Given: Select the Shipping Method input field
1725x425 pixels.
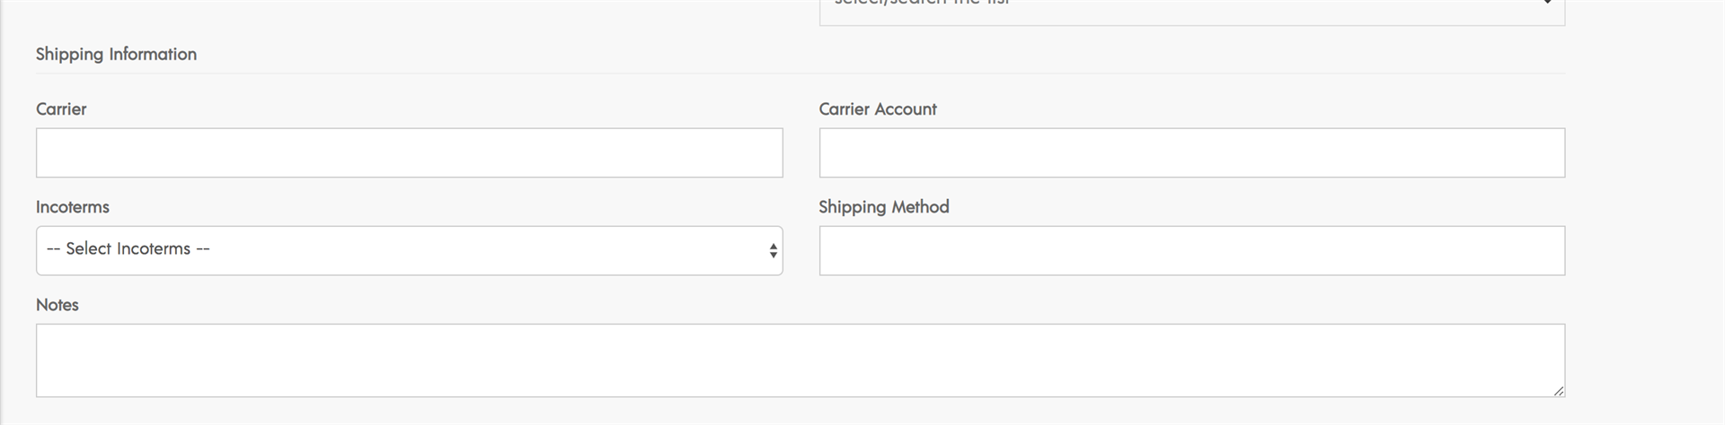Looking at the screenshot, I should click(1191, 250).
